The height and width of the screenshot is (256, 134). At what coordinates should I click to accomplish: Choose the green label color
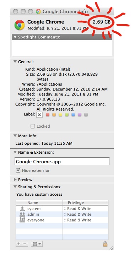point(67,114)
